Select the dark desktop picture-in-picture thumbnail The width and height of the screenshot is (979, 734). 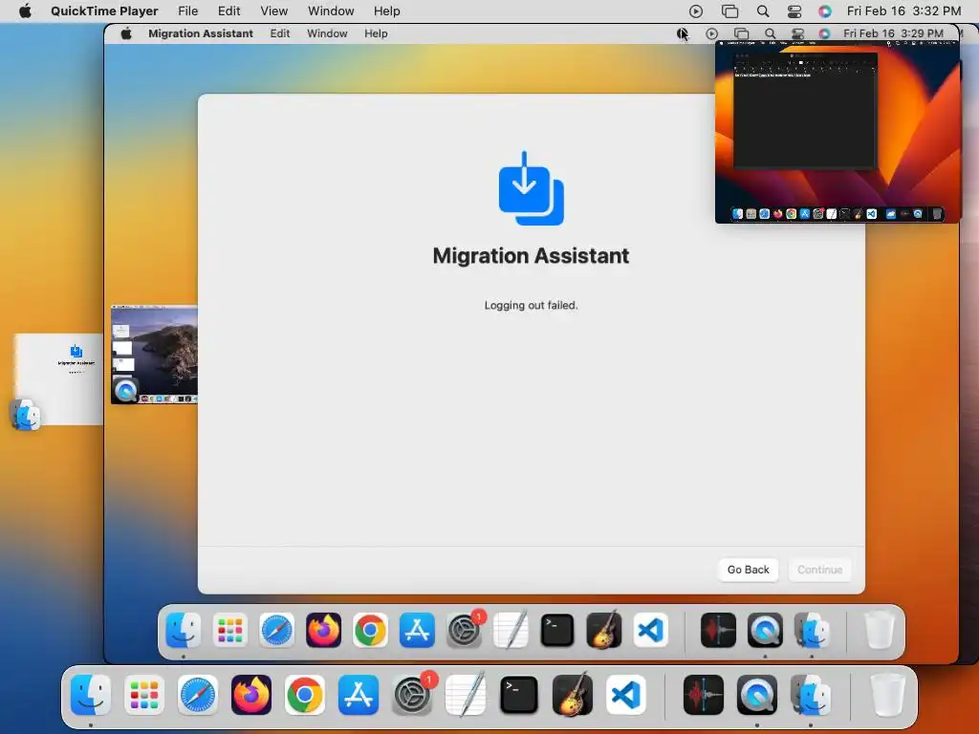click(837, 132)
